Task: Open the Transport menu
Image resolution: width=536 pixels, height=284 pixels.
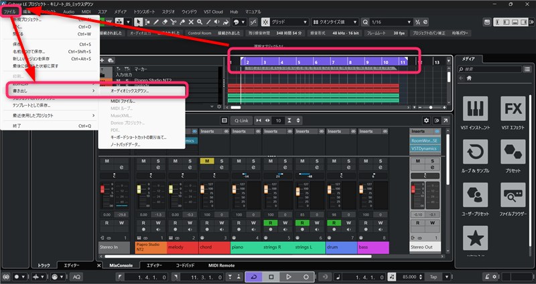Action: 144,11
